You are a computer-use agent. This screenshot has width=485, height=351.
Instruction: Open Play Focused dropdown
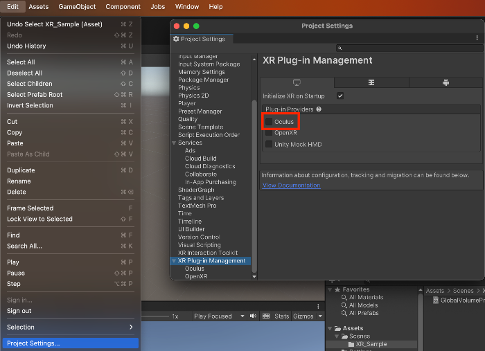click(219, 316)
